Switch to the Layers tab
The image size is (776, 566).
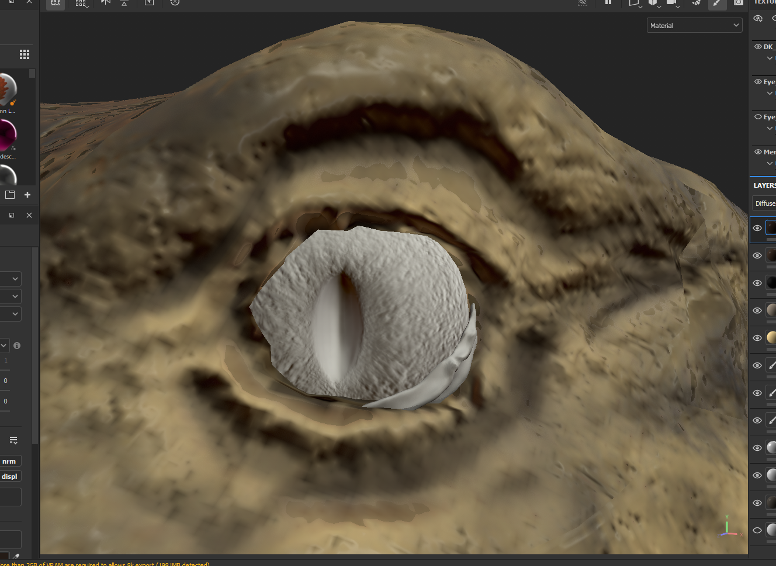(x=764, y=185)
